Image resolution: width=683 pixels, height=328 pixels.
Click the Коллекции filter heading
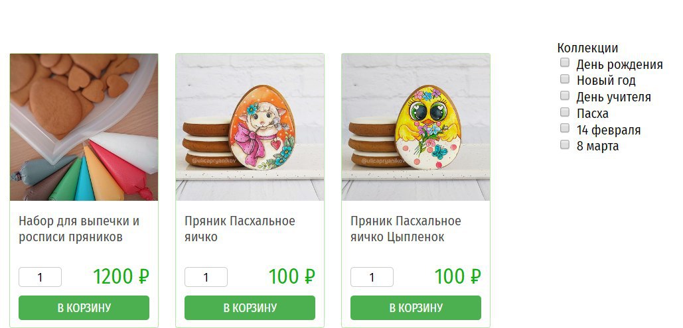point(587,48)
